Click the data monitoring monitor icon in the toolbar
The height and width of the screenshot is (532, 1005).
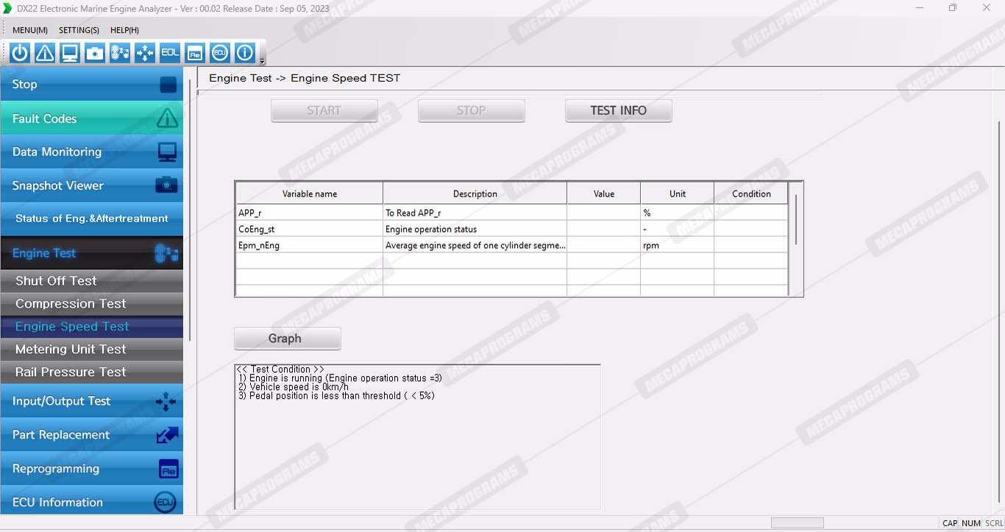[x=70, y=53]
